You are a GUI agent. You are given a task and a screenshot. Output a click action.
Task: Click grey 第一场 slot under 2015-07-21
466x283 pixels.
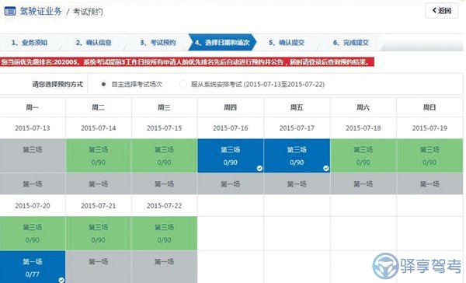tap(99, 267)
